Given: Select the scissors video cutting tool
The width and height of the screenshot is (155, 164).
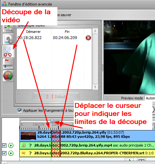Looking at the screenshot, I should tap(8, 51).
